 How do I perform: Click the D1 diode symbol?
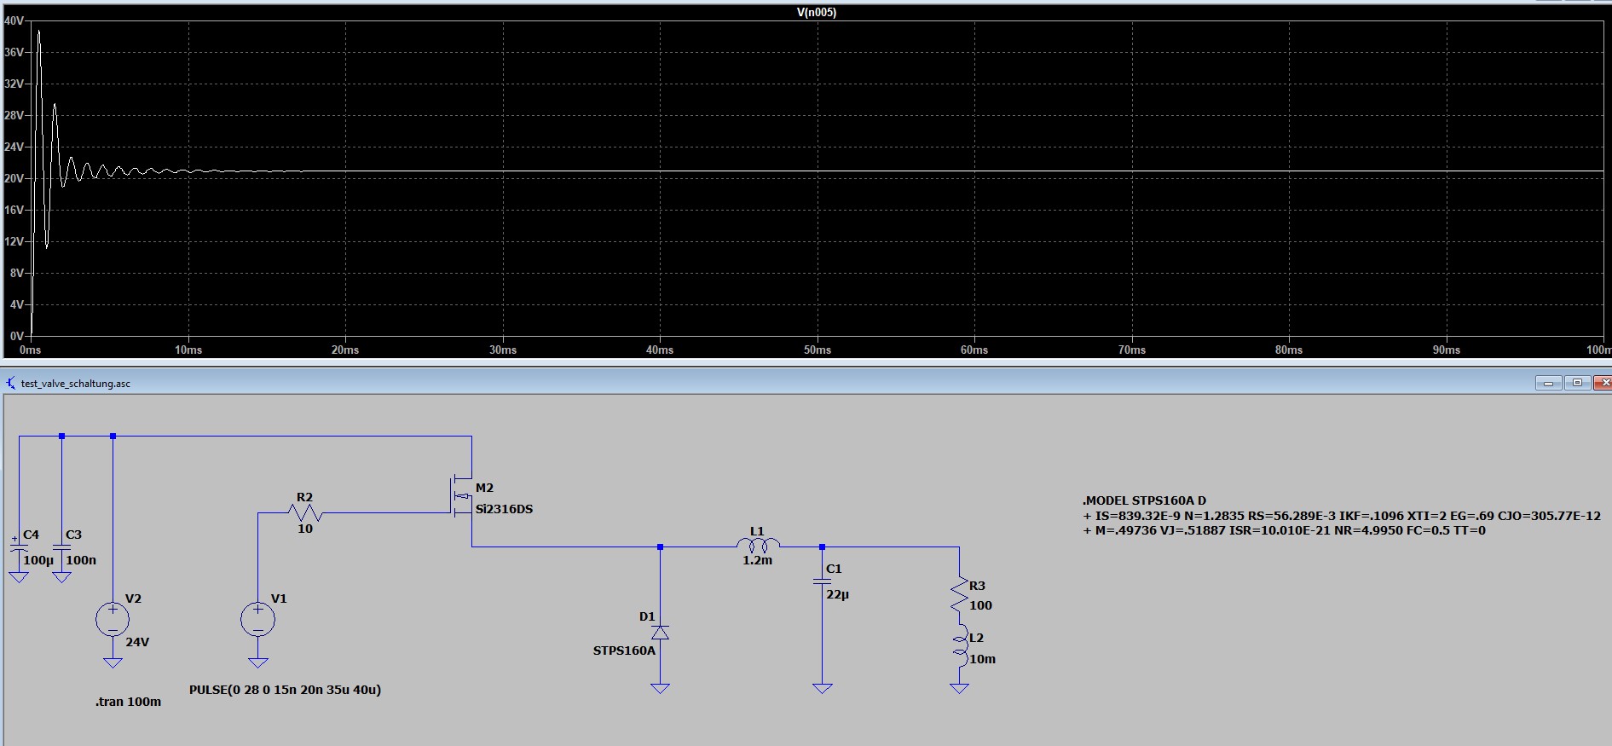point(660,633)
